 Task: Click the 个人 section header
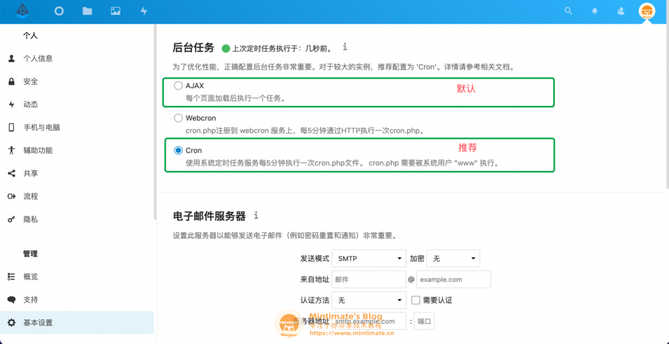(x=30, y=36)
